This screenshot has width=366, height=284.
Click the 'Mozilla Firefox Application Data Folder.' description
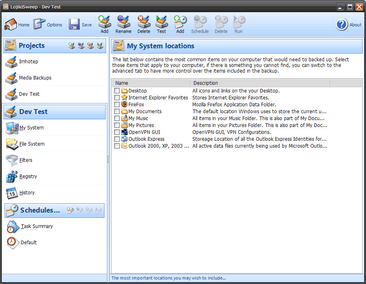point(234,105)
